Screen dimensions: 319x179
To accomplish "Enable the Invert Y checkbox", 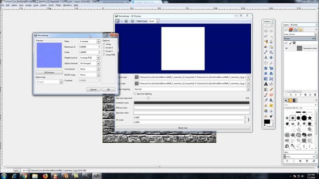I will 104,51.
